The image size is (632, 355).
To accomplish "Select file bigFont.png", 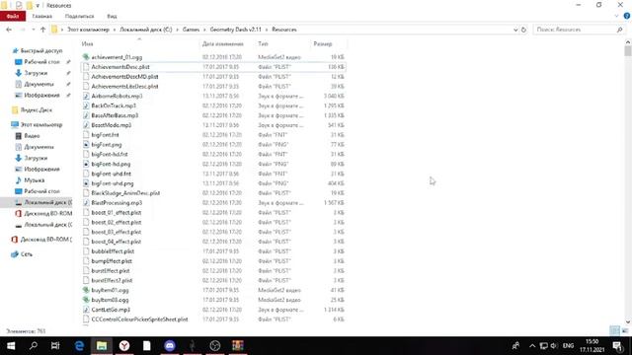I will [x=107, y=145].
